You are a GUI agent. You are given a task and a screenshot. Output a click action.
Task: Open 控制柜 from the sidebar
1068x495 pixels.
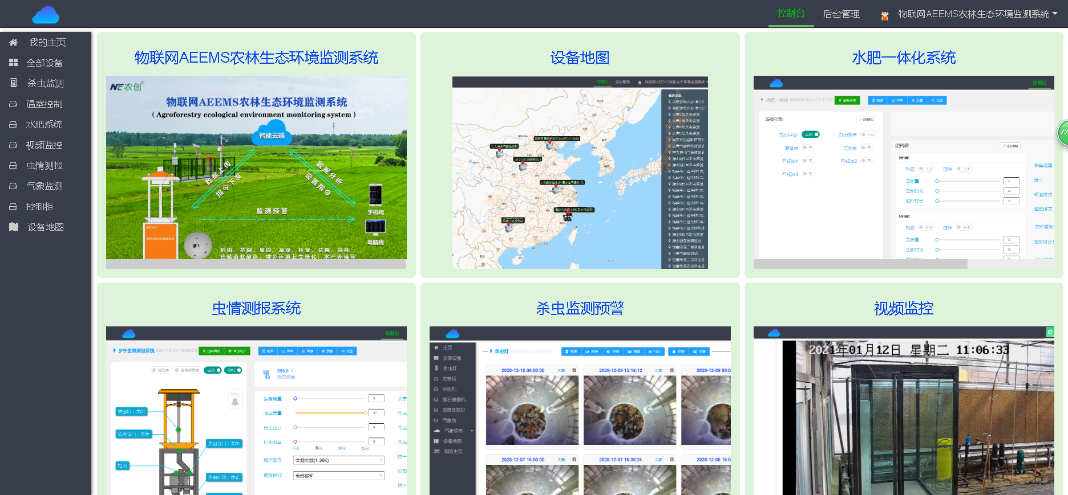tap(39, 207)
